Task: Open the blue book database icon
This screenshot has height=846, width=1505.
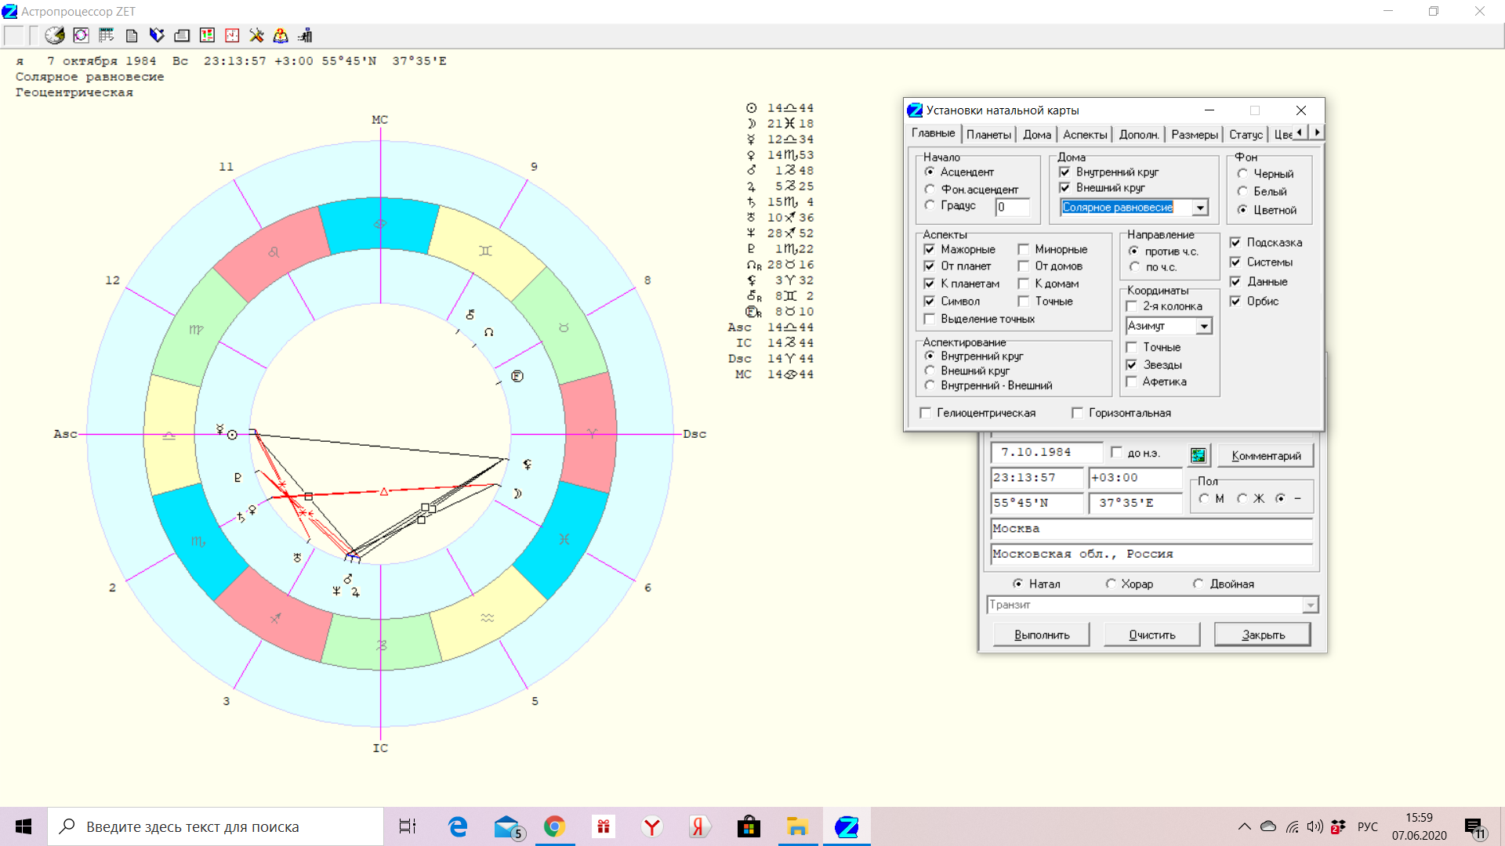Action: point(157,35)
